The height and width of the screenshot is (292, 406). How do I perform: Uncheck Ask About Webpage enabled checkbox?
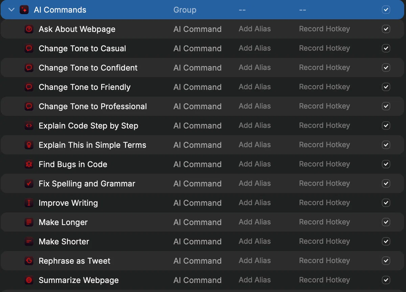386,29
